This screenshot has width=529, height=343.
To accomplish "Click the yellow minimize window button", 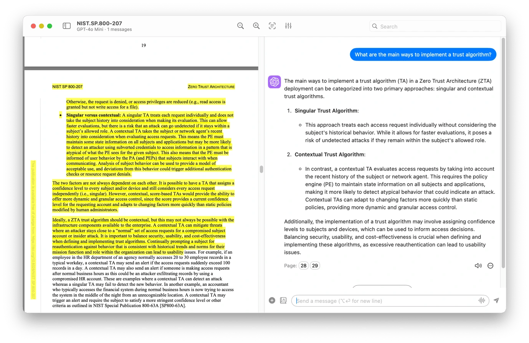I will [x=41, y=26].
